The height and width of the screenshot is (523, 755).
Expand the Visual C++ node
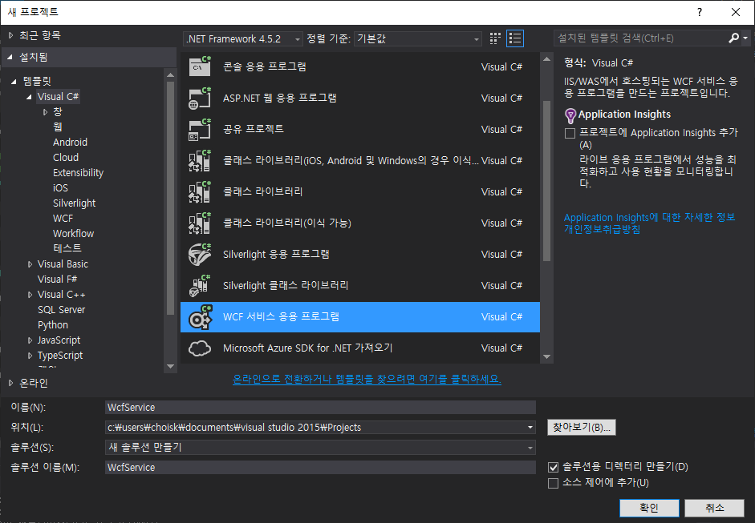click(x=30, y=295)
